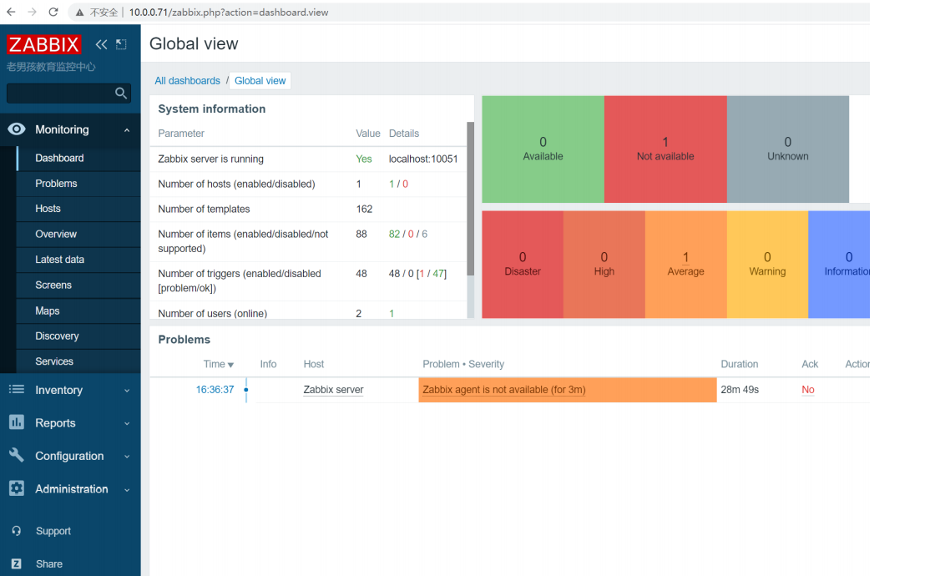Click the Information severity tile
Viewport: 935px width, 576px height.
(839, 264)
